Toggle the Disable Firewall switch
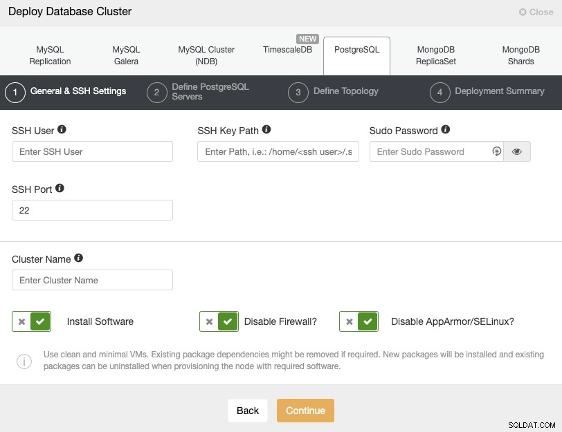 219,321
